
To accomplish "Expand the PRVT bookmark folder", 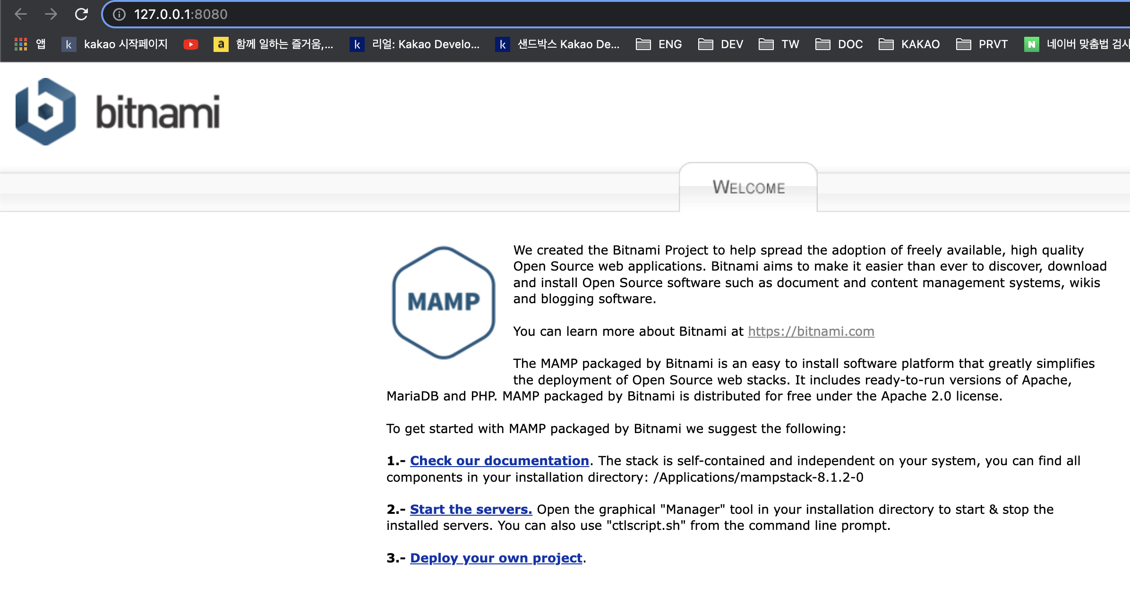I will 982,44.
